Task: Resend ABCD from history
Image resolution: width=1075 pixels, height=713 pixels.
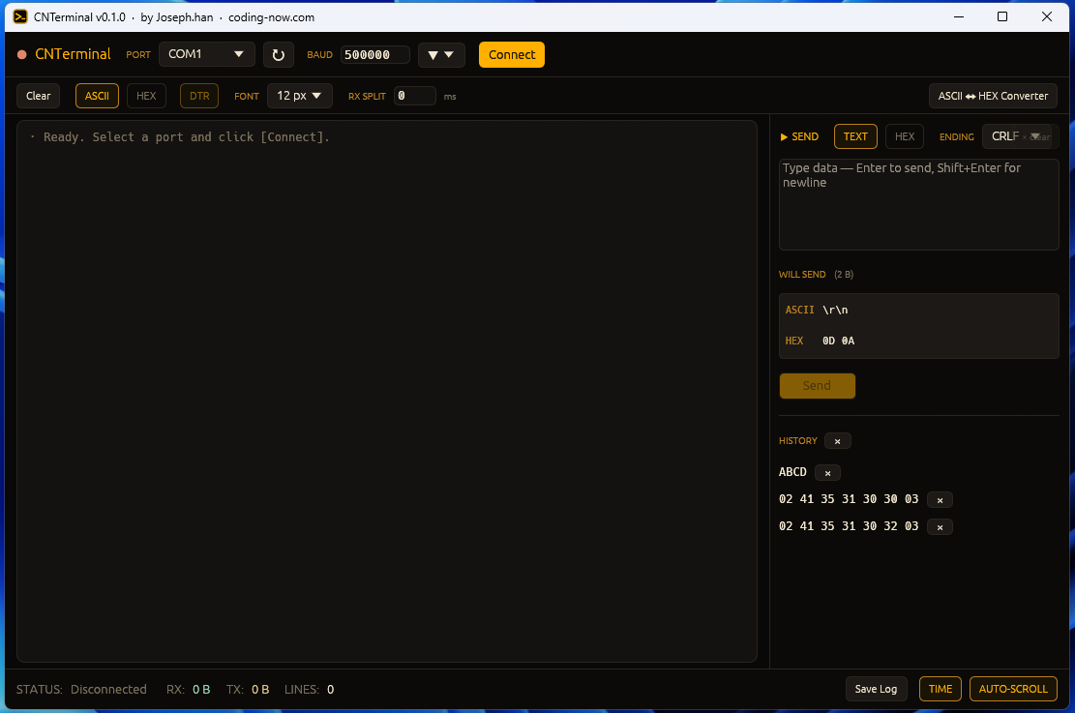Action: point(792,472)
